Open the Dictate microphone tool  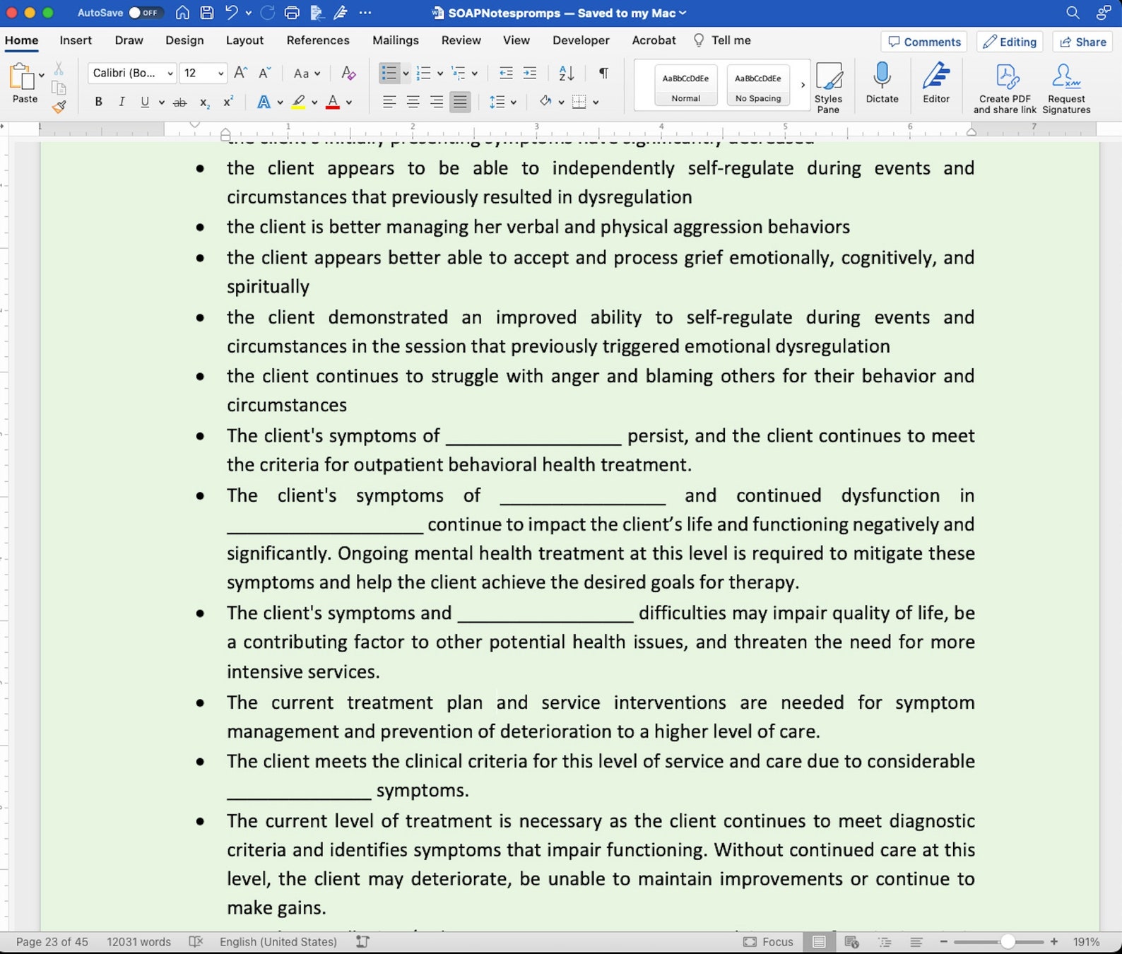pos(882,83)
